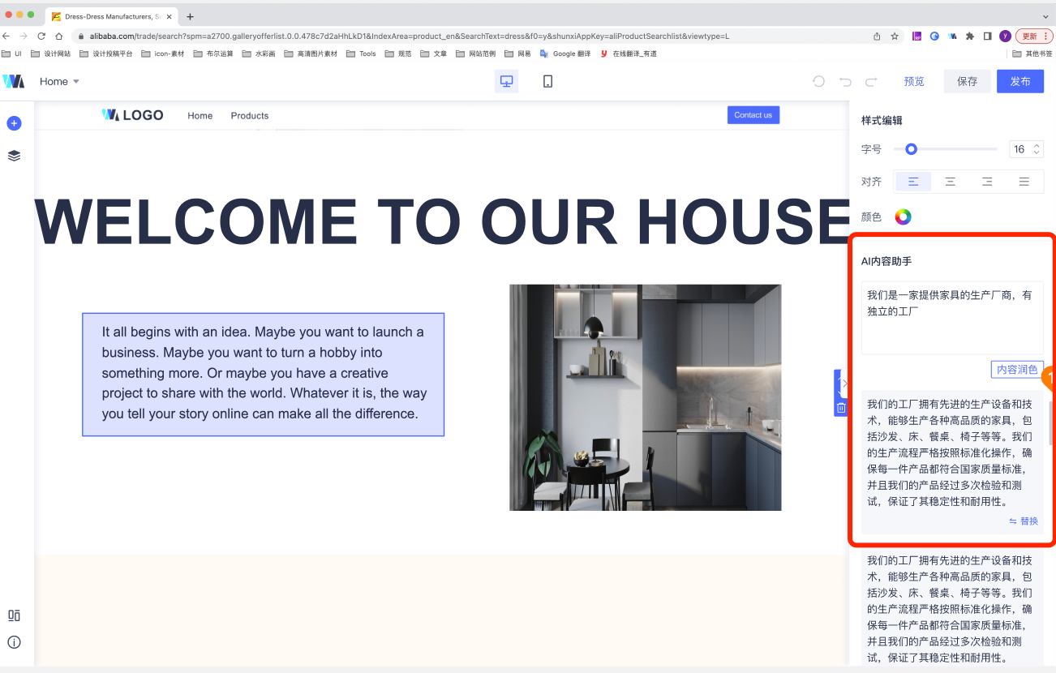Image resolution: width=1056 pixels, height=673 pixels.
Task: Click the info icon at bottom left
Action: pyautogui.click(x=14, y=642)
